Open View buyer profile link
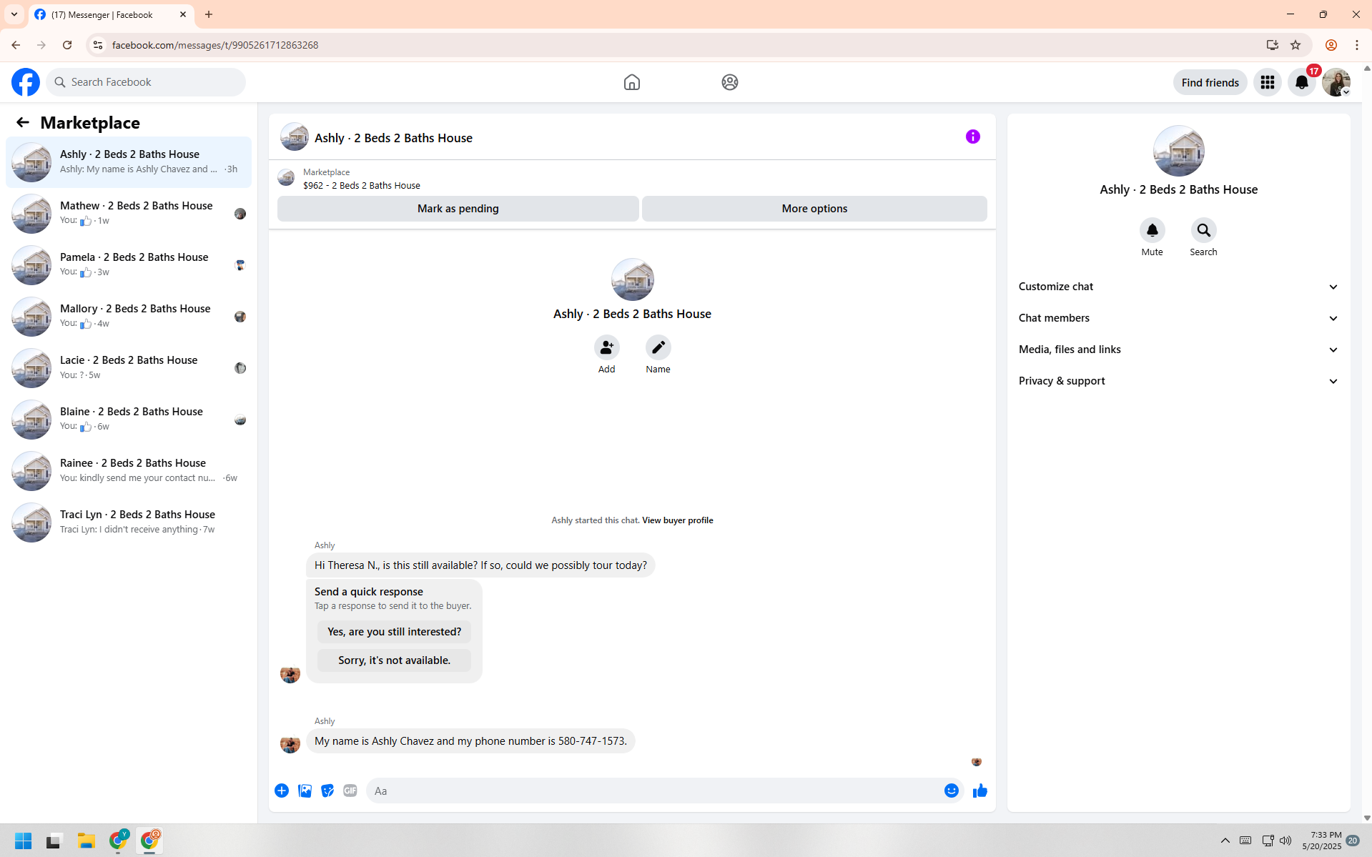The height and width of the screenshot is (857, 1372). tap(677, 520)
